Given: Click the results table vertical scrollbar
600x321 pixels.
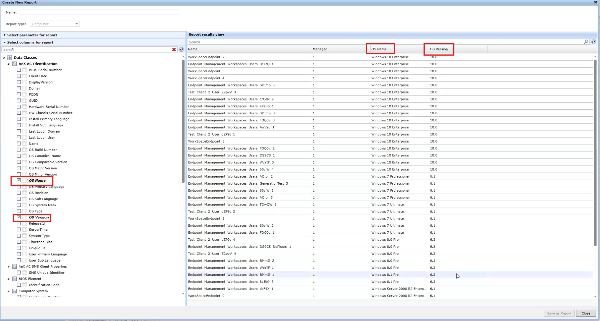Looking at the screenshot, I should tap(595, 153).
